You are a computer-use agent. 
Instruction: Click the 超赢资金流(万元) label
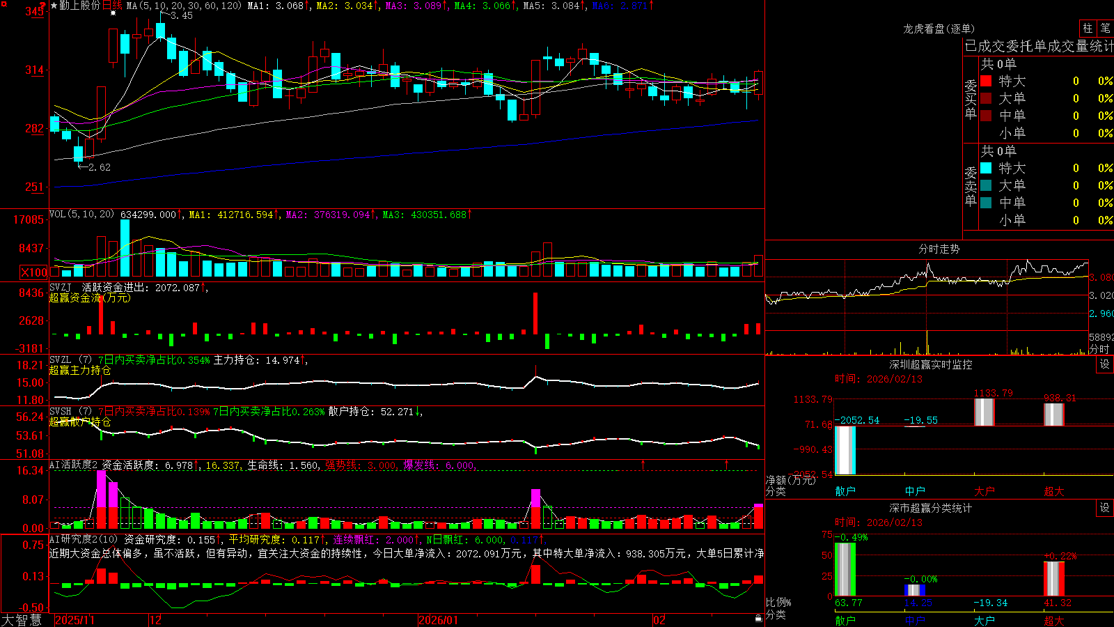pyautogui.click(x=90, y=297)
